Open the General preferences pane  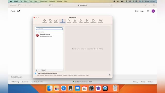click(x=44, y=21)
